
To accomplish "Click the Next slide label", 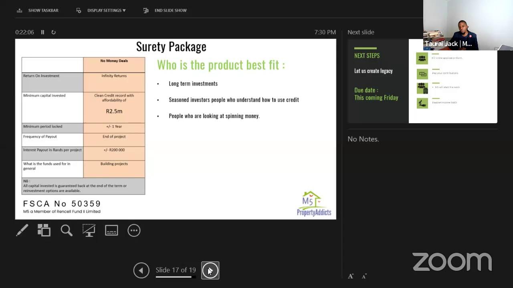I will [x=361, y=32].
